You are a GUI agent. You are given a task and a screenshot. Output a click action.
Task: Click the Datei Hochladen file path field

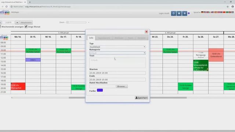(x=102, y=87)
